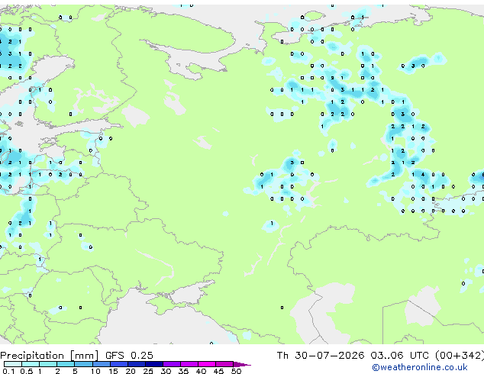Pick the 0.5–1 mm legend swatch
This screenshot has width=484, height=374.
31,364
